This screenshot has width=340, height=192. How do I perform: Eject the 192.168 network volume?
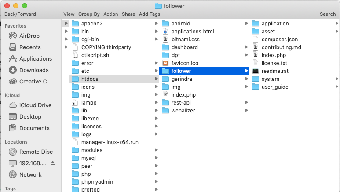point(53,163)
